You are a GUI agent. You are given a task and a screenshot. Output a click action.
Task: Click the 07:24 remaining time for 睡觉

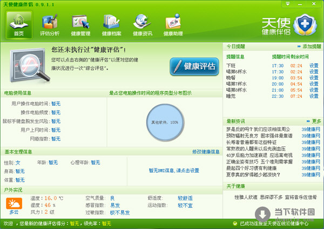coord(296,96)
